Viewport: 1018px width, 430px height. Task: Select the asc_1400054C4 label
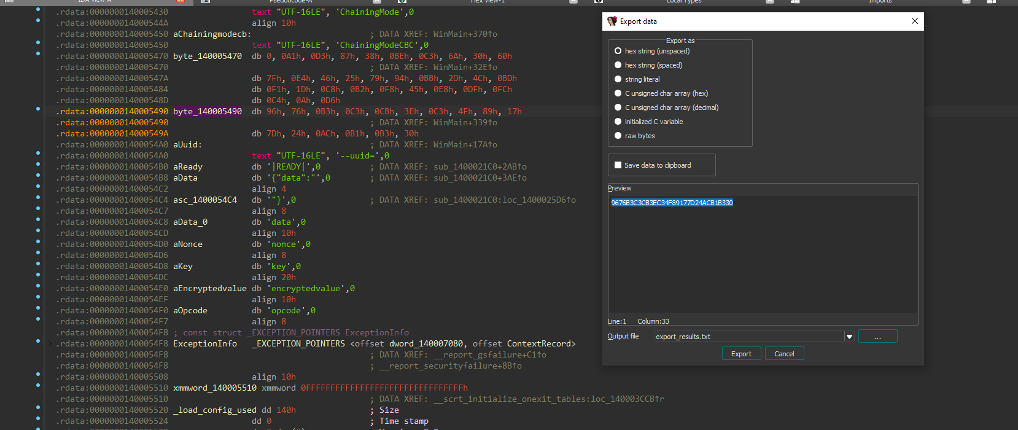pos(205,200)
